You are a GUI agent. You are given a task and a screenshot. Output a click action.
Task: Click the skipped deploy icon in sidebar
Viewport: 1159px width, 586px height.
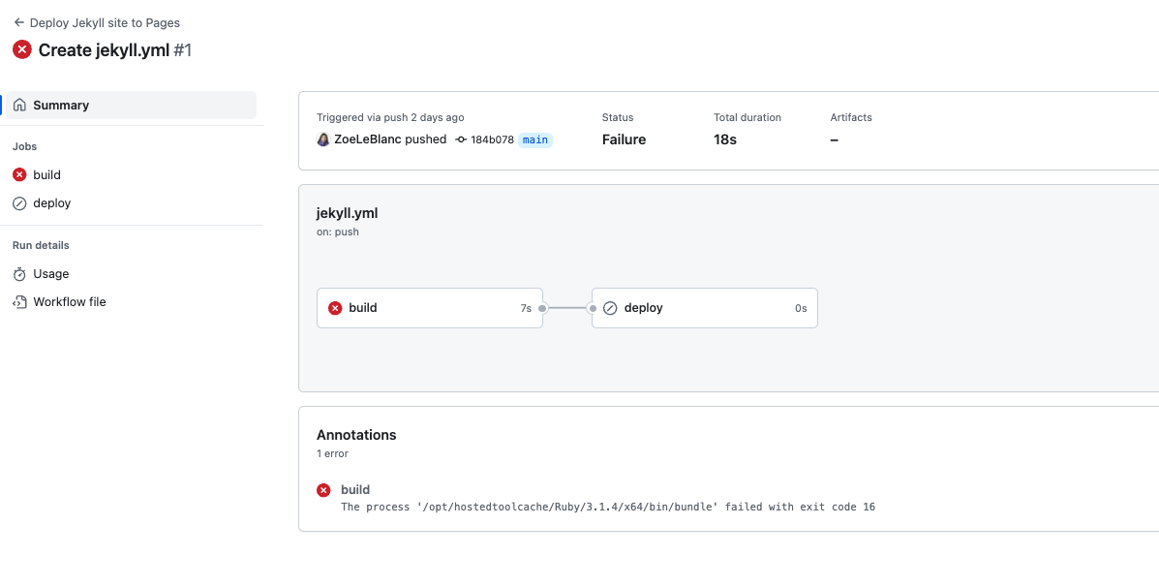(x=19, y=203)
